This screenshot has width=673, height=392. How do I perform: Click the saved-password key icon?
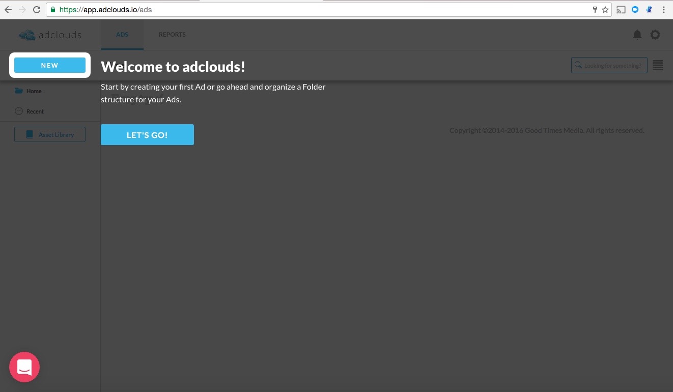coord(595,10)
